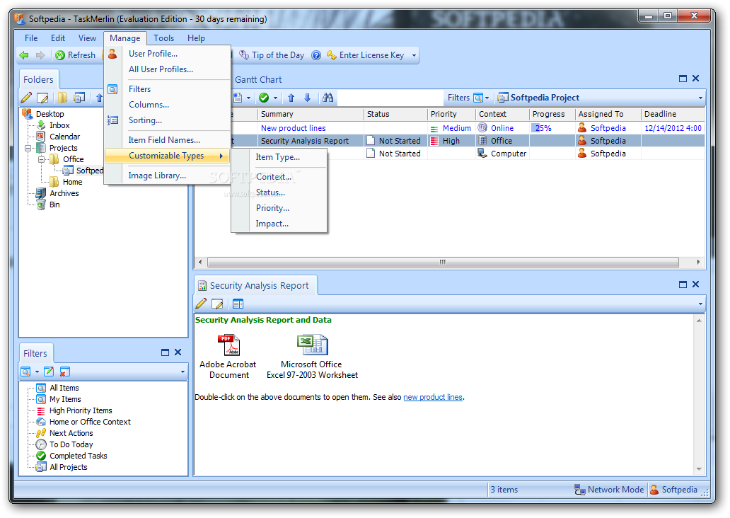
Task: Choose Priority... in the submenu
Action: tap(280, 208)
